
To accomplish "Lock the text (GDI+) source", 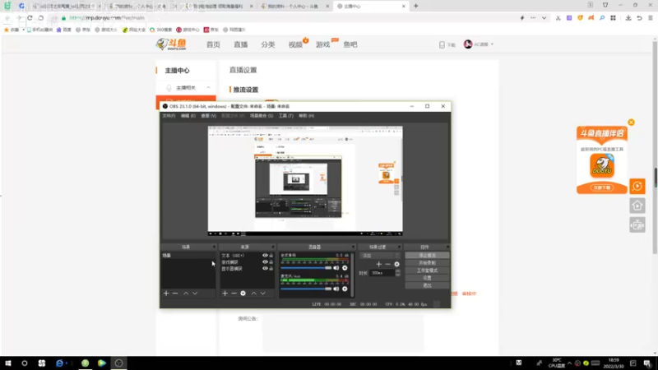I will (271, 256).
